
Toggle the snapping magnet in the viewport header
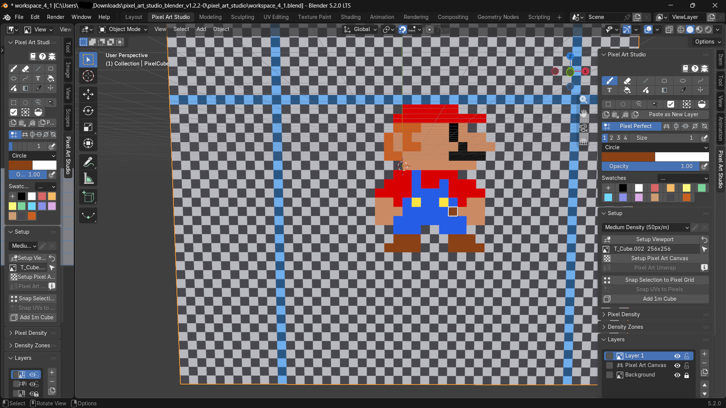403,29
